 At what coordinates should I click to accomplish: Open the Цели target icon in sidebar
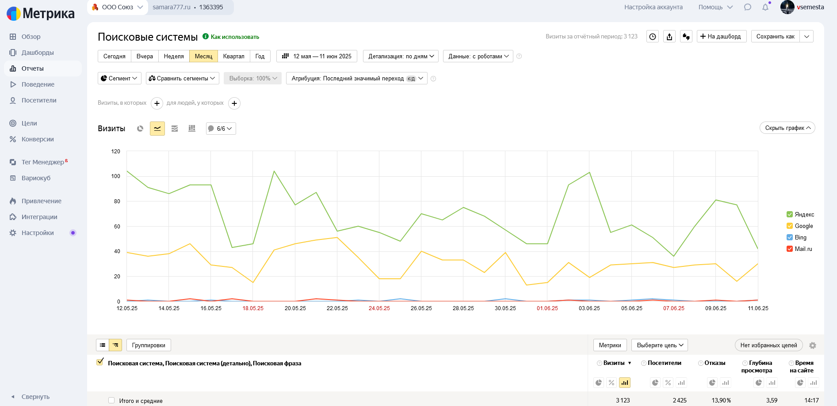coord(13,123)
